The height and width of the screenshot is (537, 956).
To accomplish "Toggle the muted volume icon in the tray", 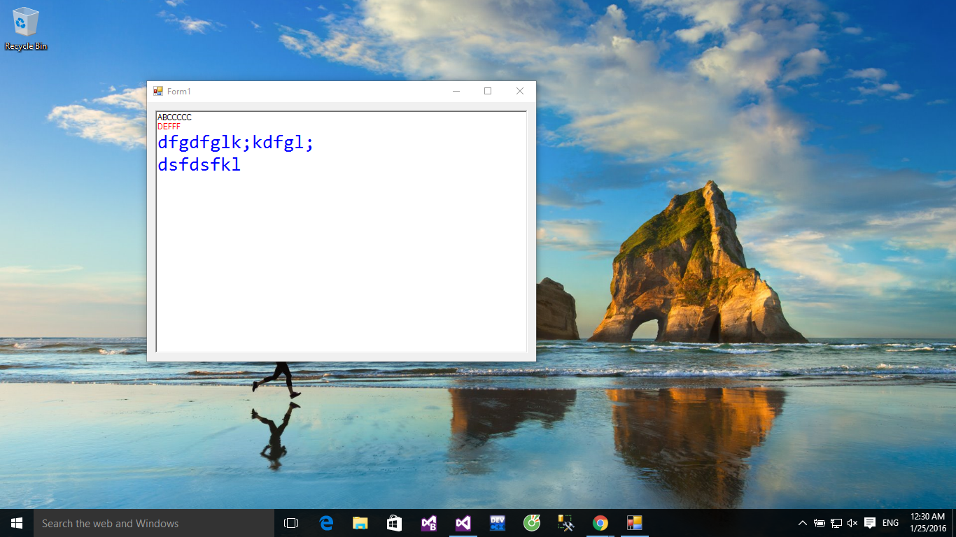I will pyautogui.click(x=852, y=523).
